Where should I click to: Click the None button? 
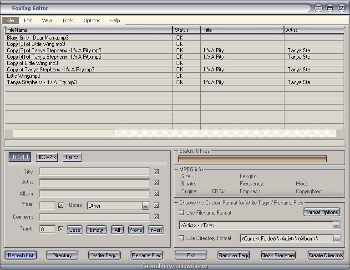click(136, 230)
